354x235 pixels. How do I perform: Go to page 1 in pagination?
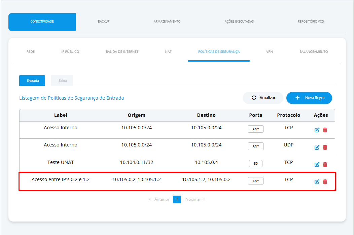tap(177, 199)
